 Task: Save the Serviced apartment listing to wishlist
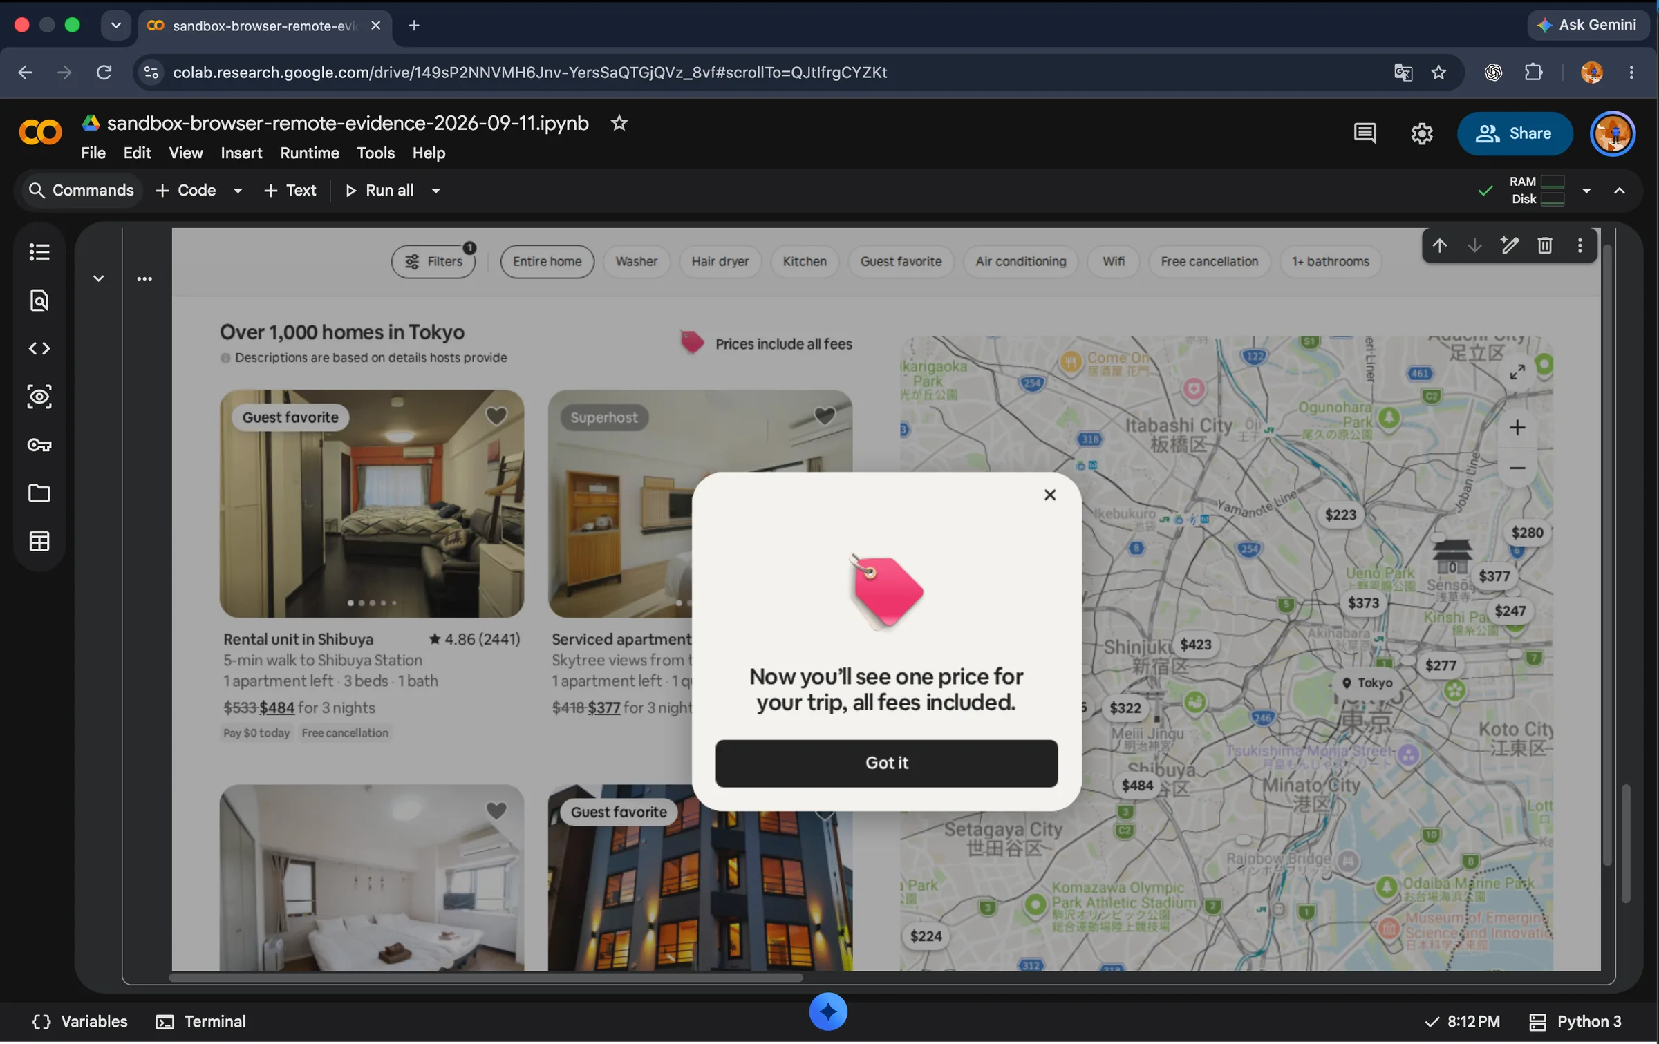point(824,417)
